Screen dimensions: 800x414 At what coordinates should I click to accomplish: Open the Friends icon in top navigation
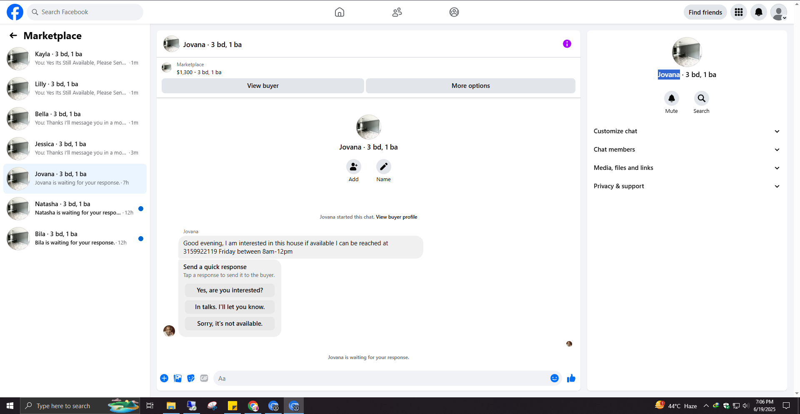pos(397,12)
